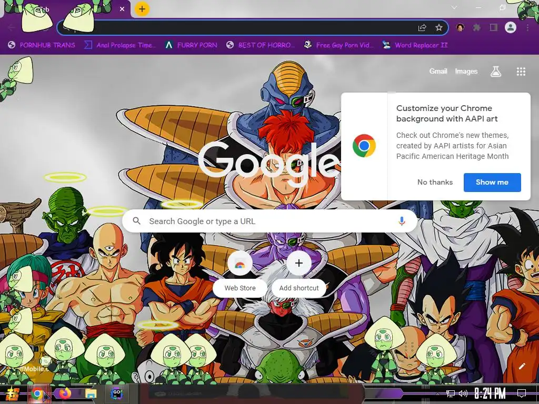Open the Chrome profile menu

pyautogui.click(x=511, y=27)
